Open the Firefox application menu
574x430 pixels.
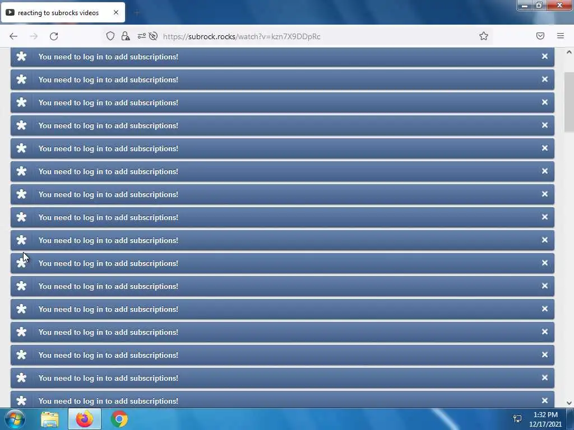coord(561,36)
